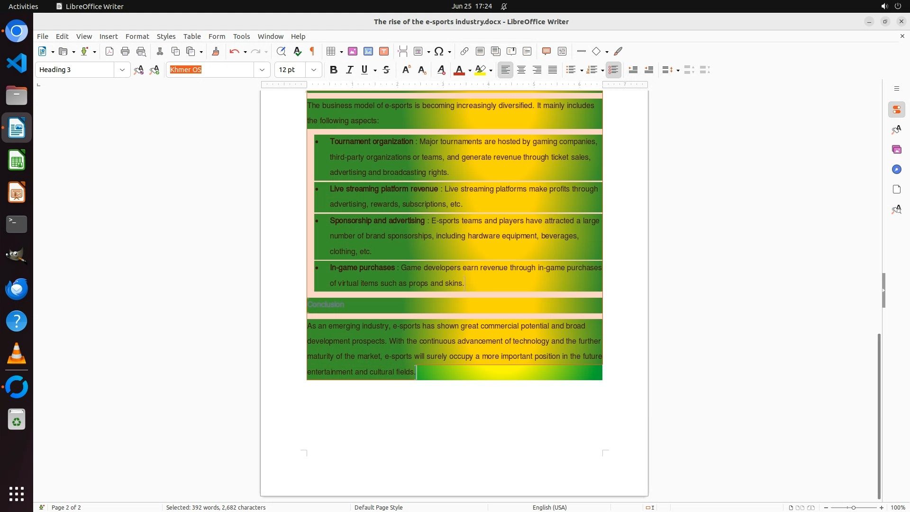Open the Styles menu
This screenshot has height=512, width=910.
click(x=166, y=36)
